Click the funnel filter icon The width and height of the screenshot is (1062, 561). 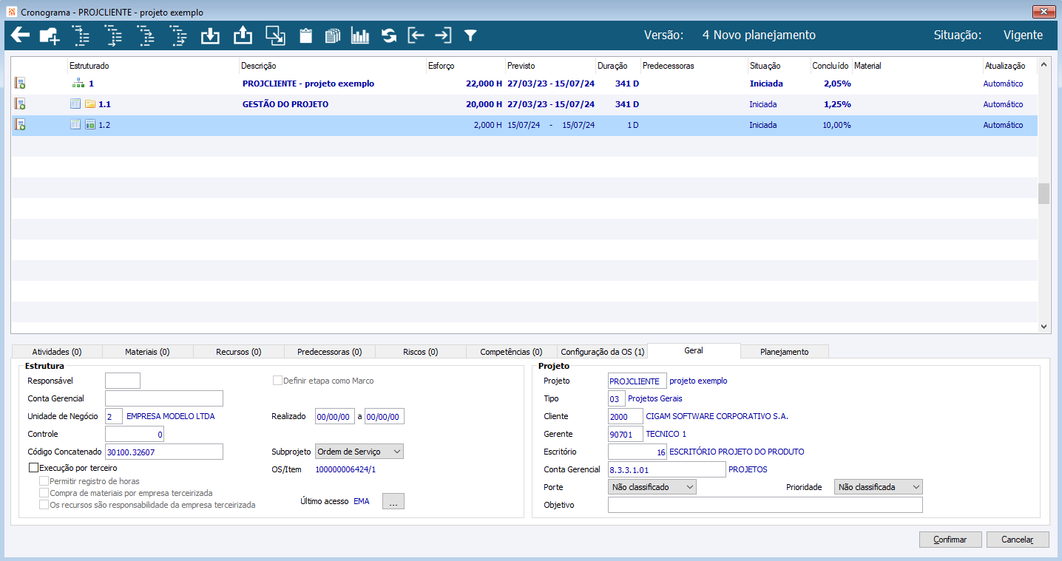tap(470, 35)
